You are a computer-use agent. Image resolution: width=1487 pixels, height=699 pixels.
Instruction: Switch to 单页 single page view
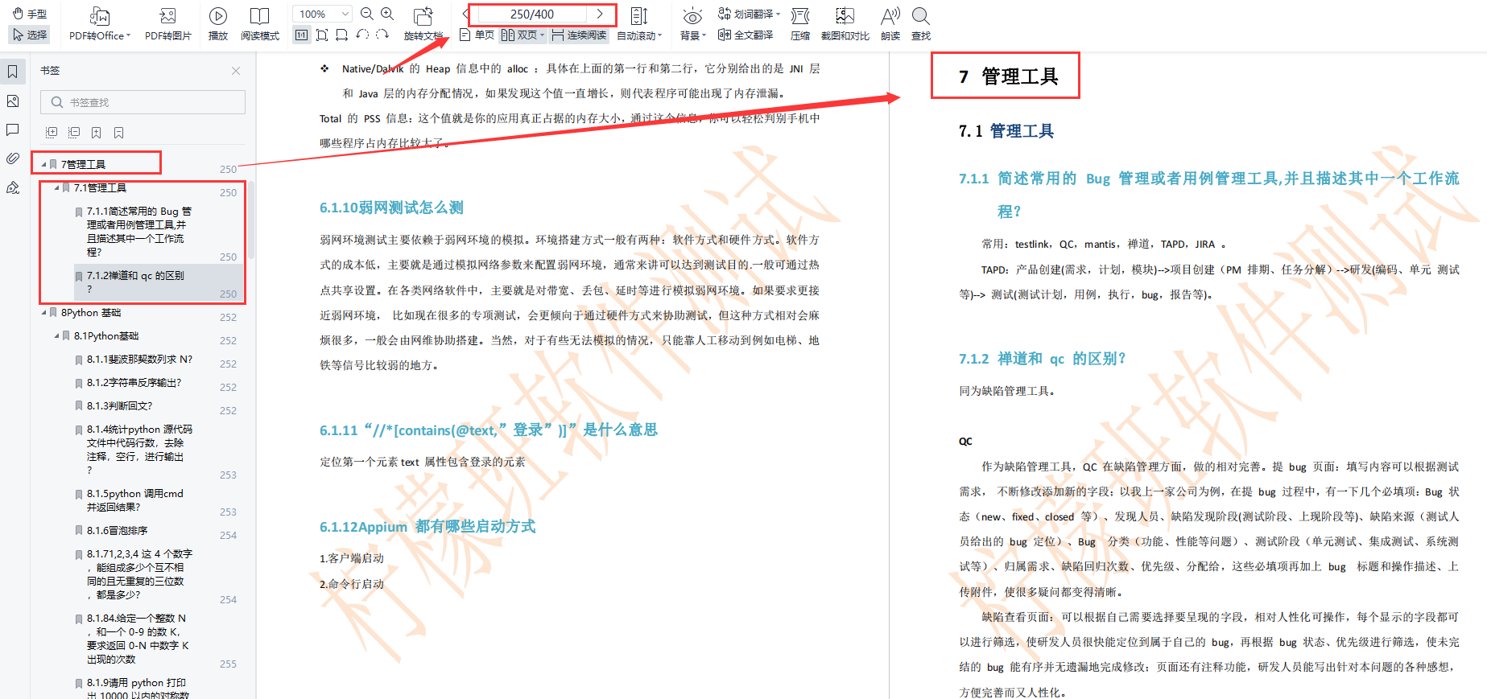point(477,35)
